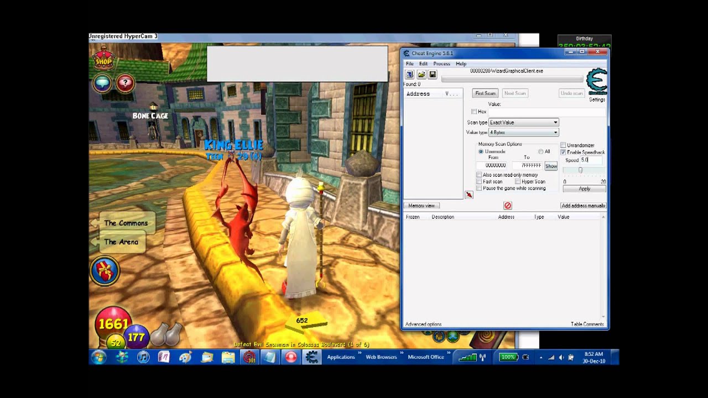Open the Help menu in Cheat Engine

click(461, 64)
